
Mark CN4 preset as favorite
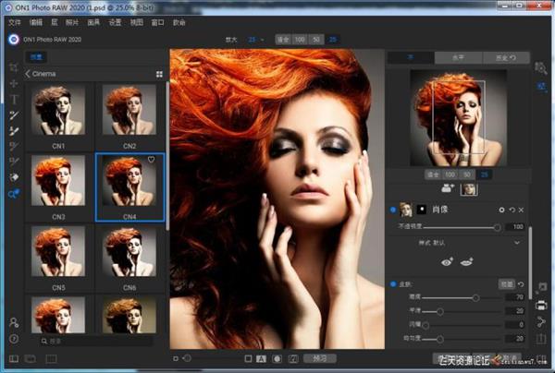pos(151,160)
